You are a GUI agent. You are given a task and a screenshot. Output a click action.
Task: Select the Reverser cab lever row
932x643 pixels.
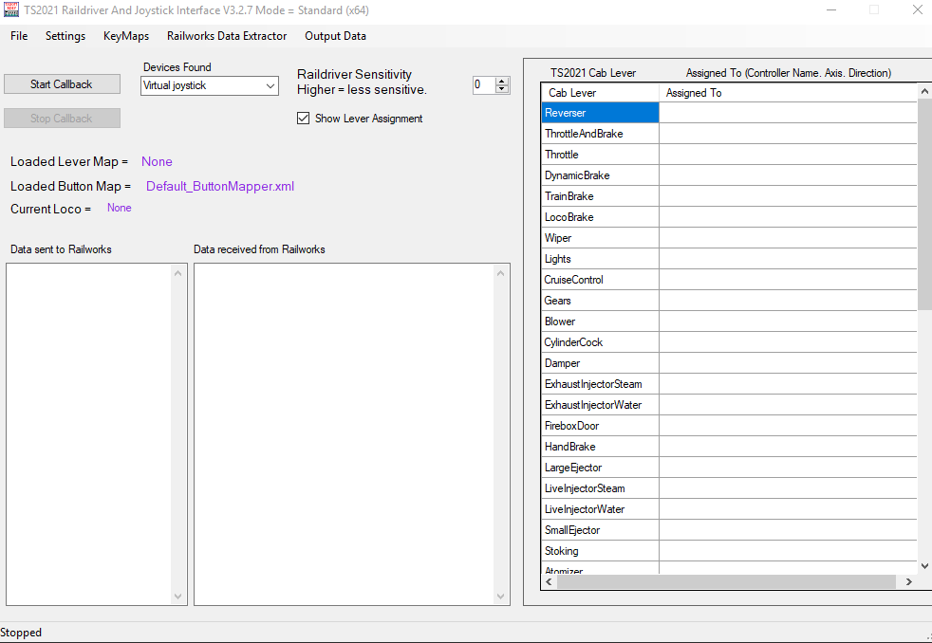click(600, 113)
